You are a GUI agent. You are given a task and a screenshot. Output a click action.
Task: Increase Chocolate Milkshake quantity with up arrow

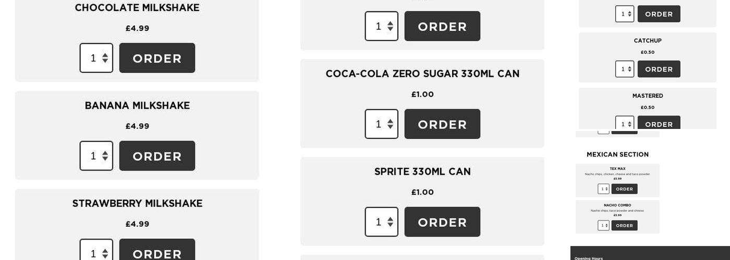(x=105, y=55)
